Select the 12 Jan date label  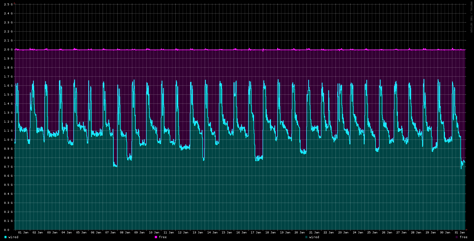click(183, 233)
